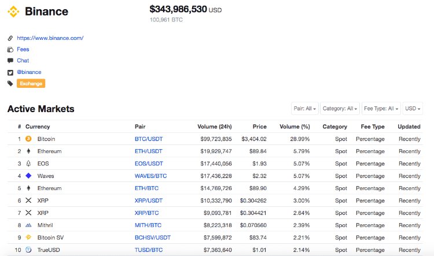Click the Volume (%) column header
Image resolution: width=434 pixels, height=256 pixels.
(x=295, y=127)
